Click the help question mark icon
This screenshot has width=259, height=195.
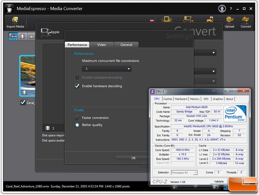231,9
